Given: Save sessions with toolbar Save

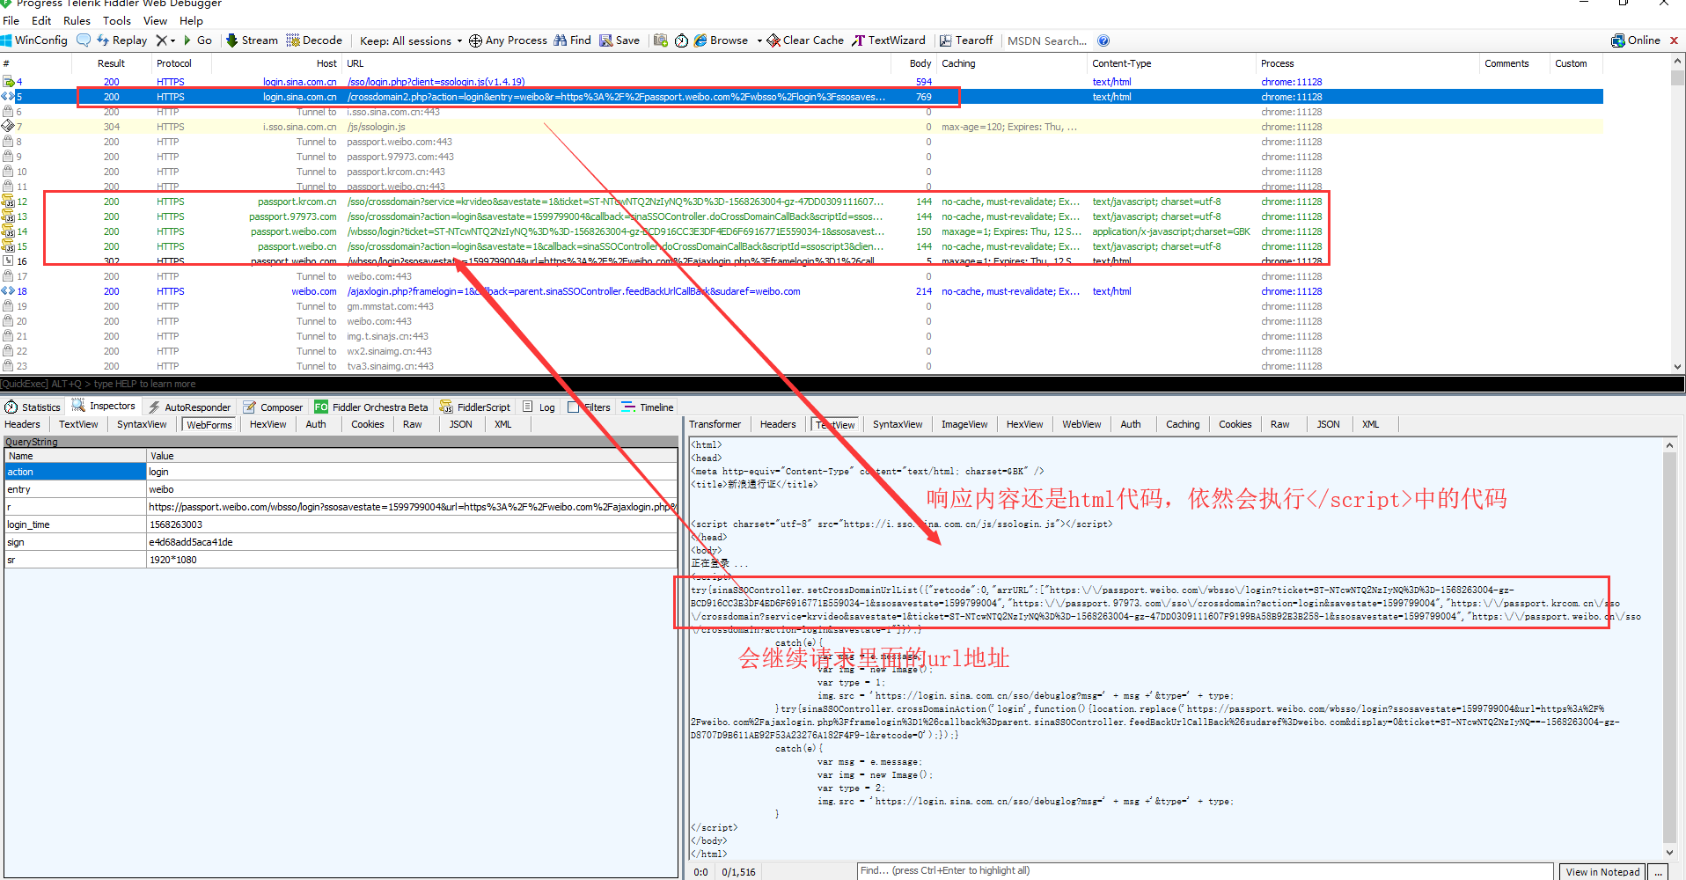Looking at the screenshot, I should (x=619, y=40).
